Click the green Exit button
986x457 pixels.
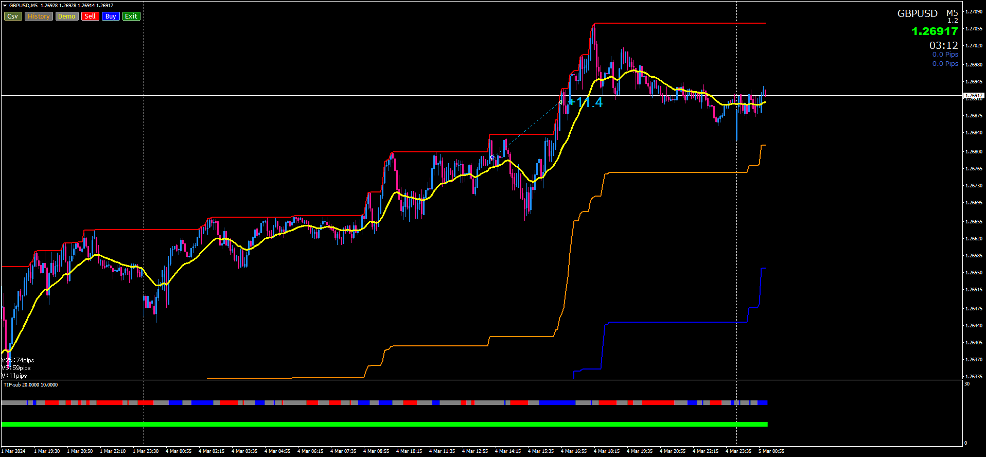click(x=131, y=16)
